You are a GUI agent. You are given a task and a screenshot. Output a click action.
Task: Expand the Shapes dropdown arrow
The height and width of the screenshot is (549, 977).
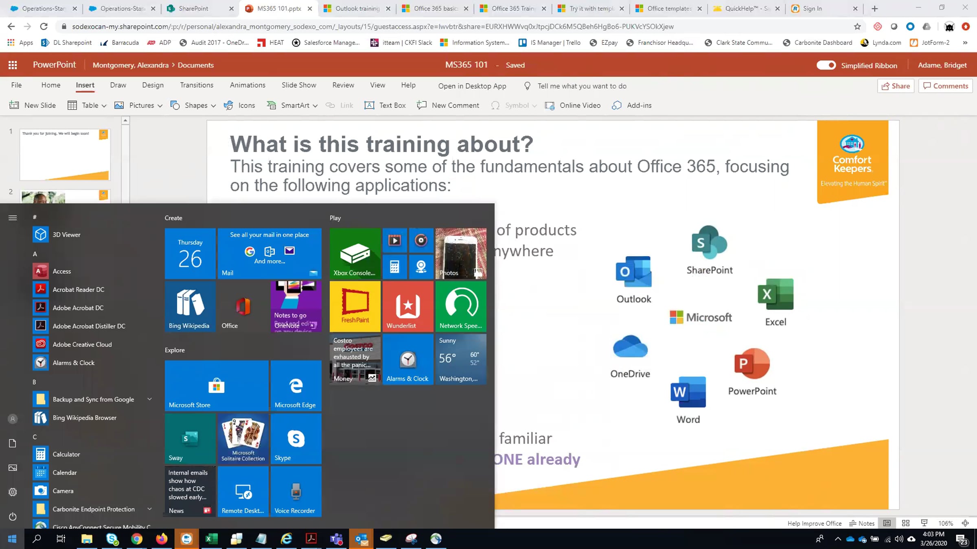(213, 106)
